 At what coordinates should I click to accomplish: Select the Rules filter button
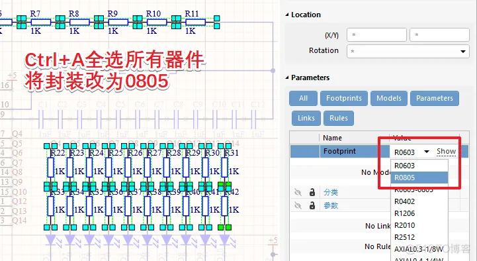pyautogui.click(x=339, y=118)
